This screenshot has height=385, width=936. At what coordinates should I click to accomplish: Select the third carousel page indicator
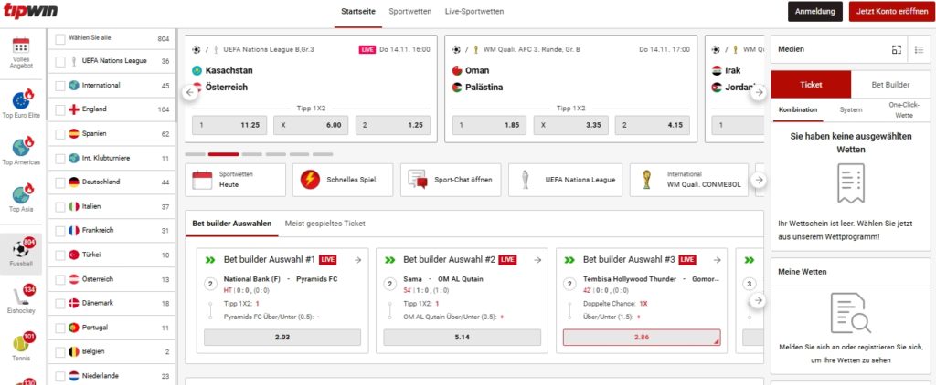(x=252, y=154)
